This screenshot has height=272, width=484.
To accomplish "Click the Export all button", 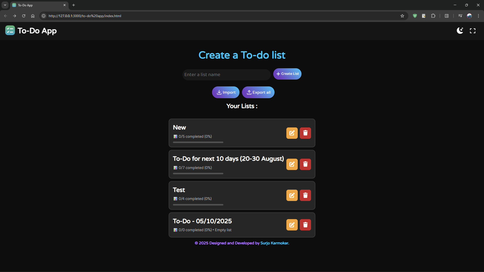I will (258, 92).
